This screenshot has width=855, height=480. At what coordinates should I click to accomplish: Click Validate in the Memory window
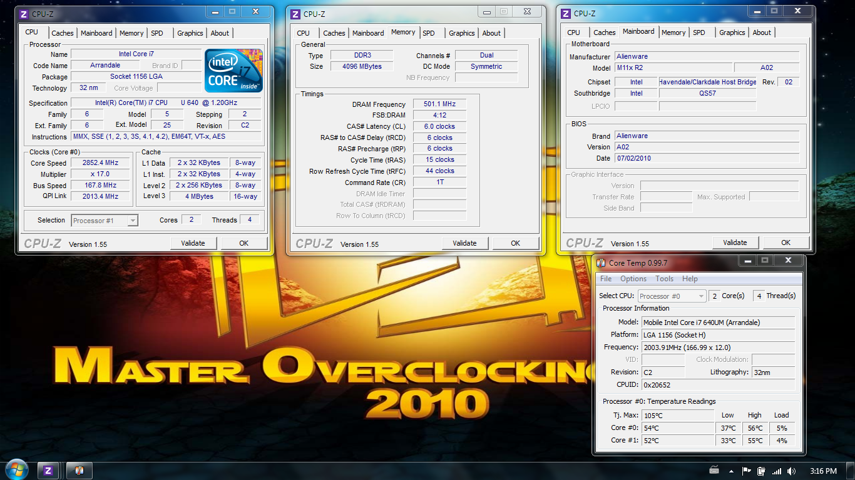[x=465, y=243]
